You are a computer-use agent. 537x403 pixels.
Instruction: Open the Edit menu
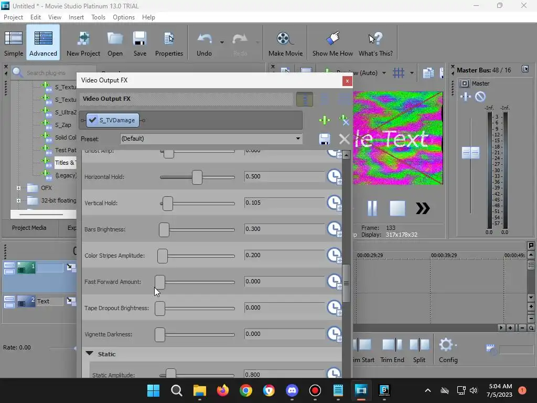35,17
